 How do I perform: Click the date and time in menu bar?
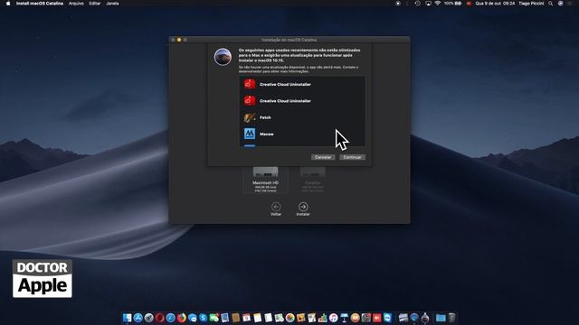tap(495, 4)
